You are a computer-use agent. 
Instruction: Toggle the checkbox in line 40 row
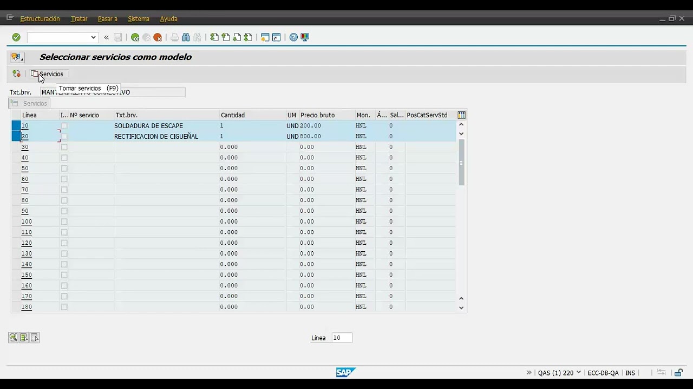[x=64, y=158]
